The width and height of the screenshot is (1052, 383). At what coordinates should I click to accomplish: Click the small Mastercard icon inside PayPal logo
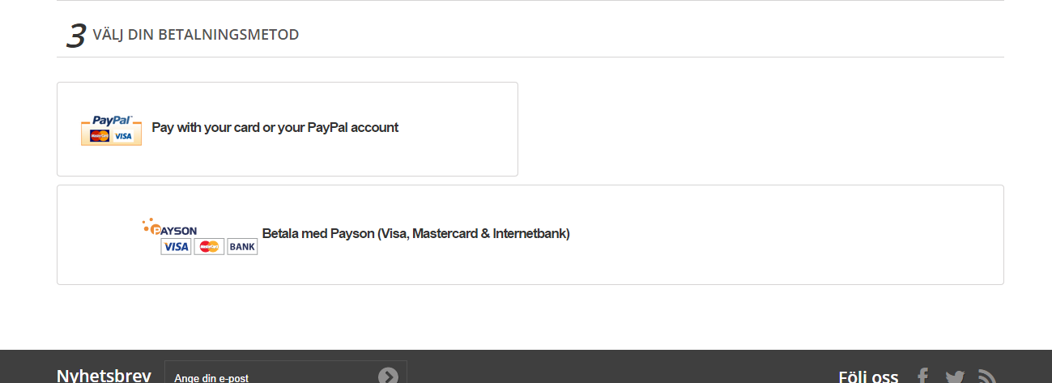(100, 136)
